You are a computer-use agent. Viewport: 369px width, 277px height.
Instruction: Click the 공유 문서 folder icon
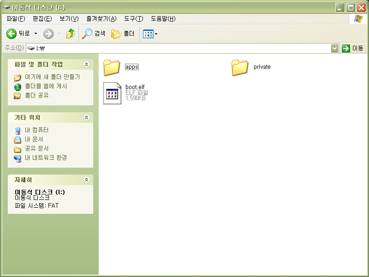click(x=18, y=149)
